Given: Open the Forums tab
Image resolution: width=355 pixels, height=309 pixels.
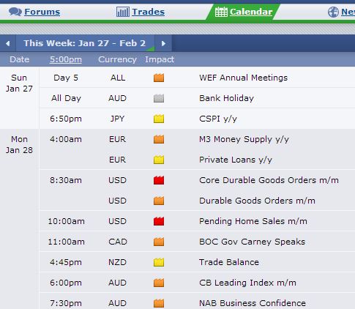Looking at the screenshot, I should [x=42, y=12].
